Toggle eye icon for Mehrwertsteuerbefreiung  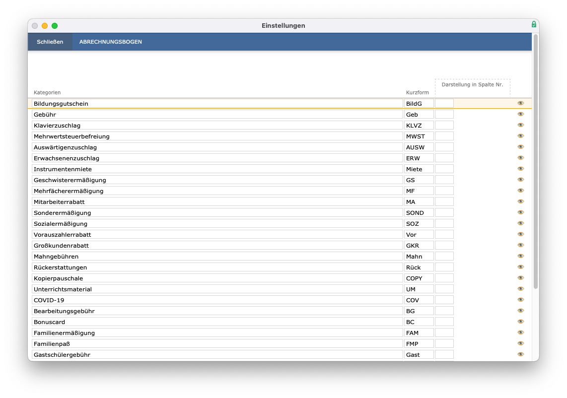tap(521, 136)
